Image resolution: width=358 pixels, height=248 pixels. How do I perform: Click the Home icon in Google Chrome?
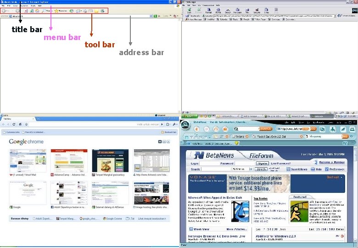coord(20,124)
